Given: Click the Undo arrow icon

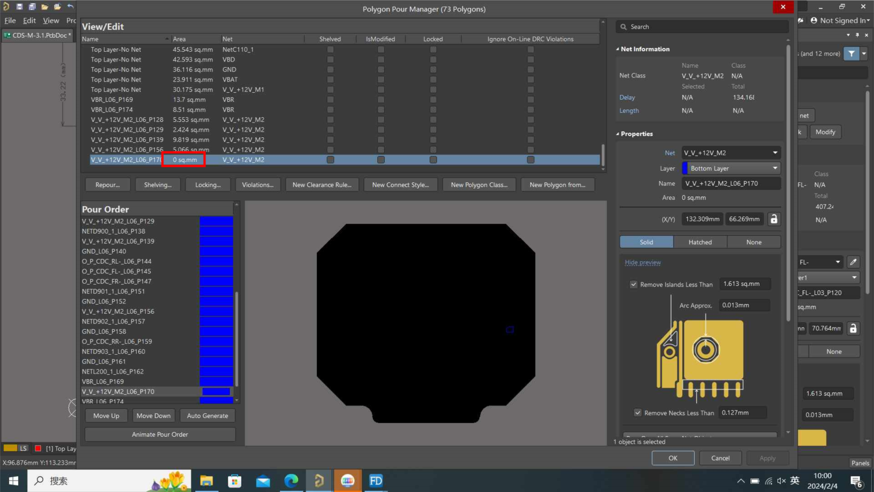Looking at the screenshot, I should pyautogui.click(x=70, y=7).
